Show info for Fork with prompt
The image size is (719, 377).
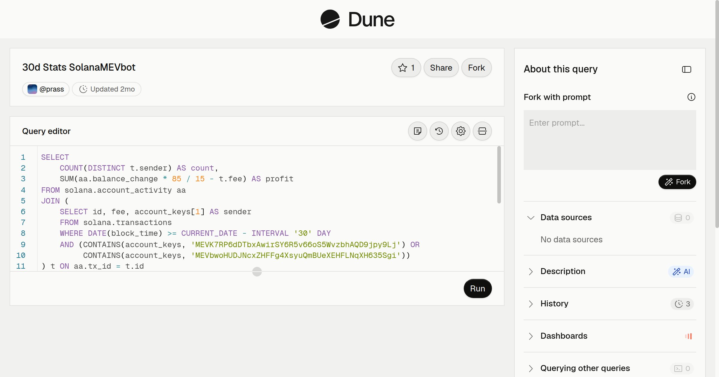coord(691,97)
